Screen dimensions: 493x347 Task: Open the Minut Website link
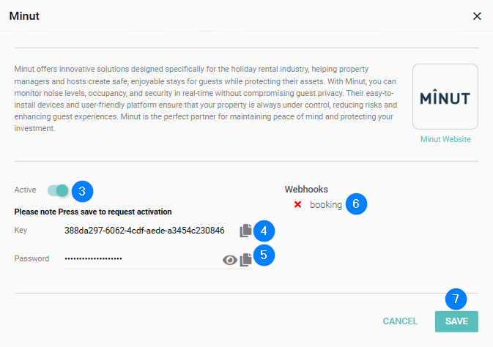point(445,139)
